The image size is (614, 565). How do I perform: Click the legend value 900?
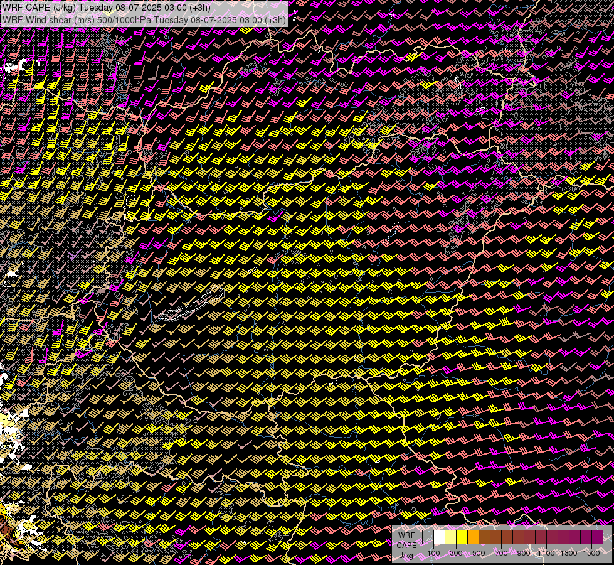524,553
